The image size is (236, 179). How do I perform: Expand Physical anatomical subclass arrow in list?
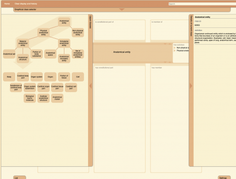point(175,51)
